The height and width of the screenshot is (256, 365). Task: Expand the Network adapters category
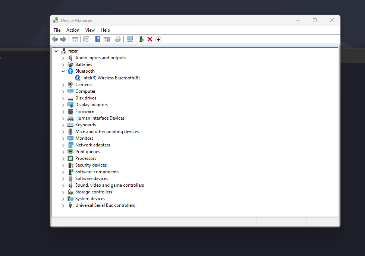(63, 145)
